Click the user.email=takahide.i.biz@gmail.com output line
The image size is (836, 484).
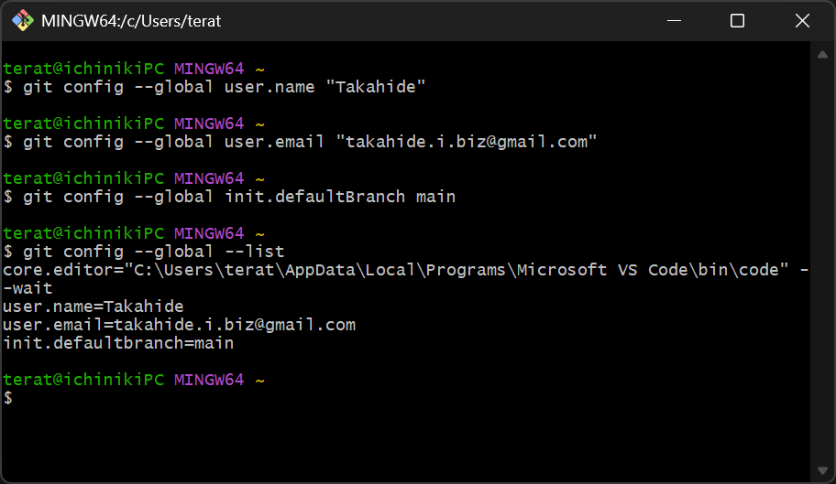tap(179, 325)
